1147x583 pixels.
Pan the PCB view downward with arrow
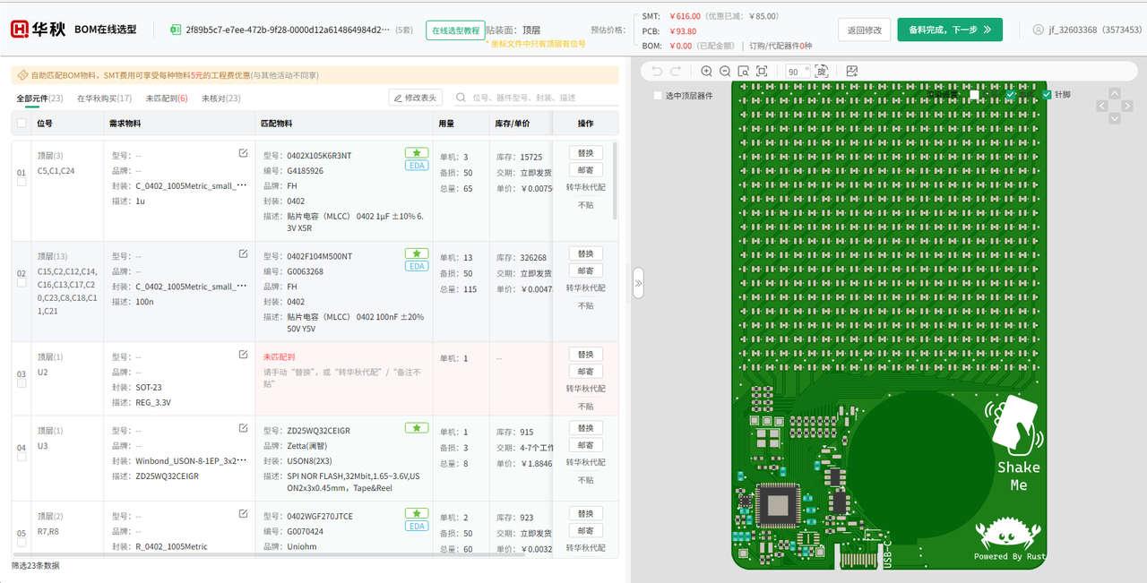click(x=1114, y=118)
